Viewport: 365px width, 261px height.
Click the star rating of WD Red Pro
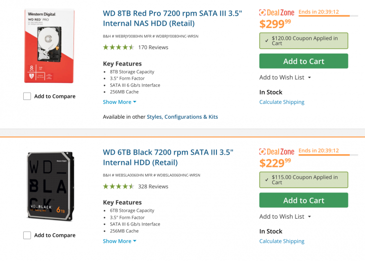[118, 47]
